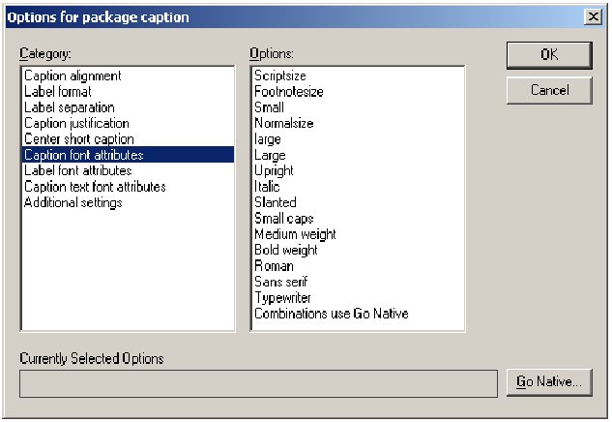Open the Go Native dialog
This screenshot has width=612, height=422.
[x=548, y=382]
